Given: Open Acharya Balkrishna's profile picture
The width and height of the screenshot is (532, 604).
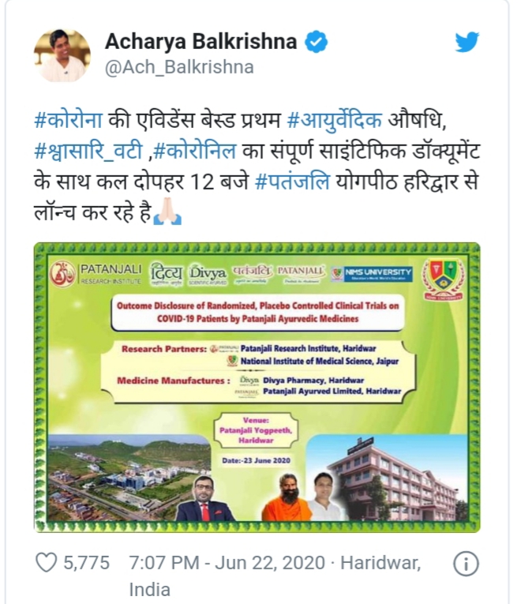Looking at the screenshot, I should coord(62,55).
